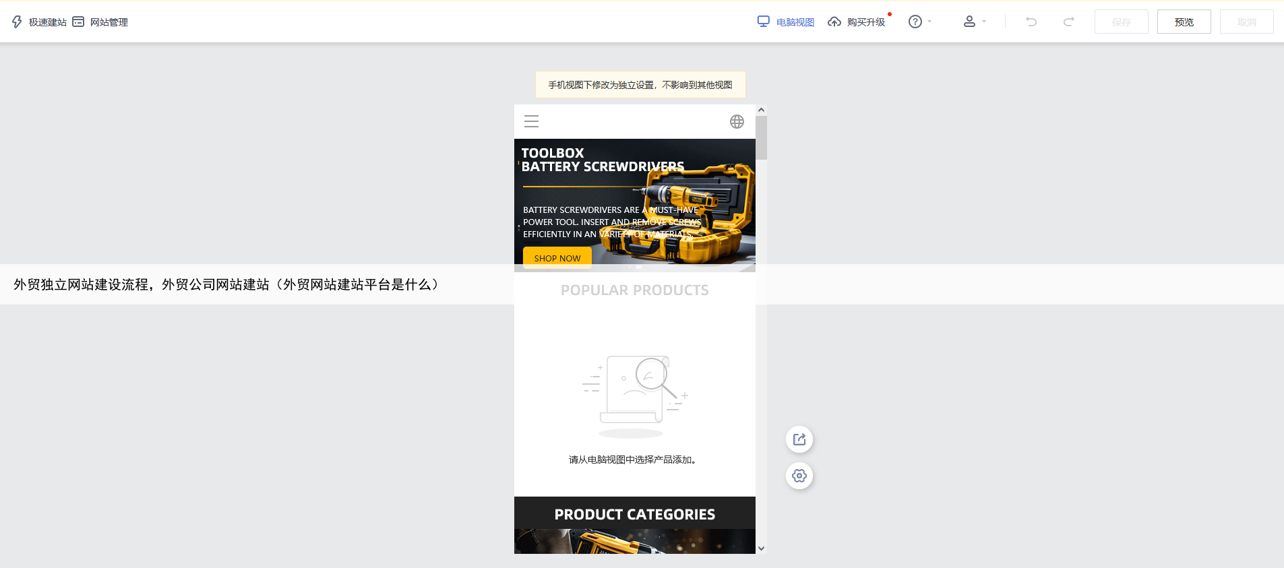1284x568 pixels.
Task: Open 网站管理 site management
Action: click(x=100, y=22)
